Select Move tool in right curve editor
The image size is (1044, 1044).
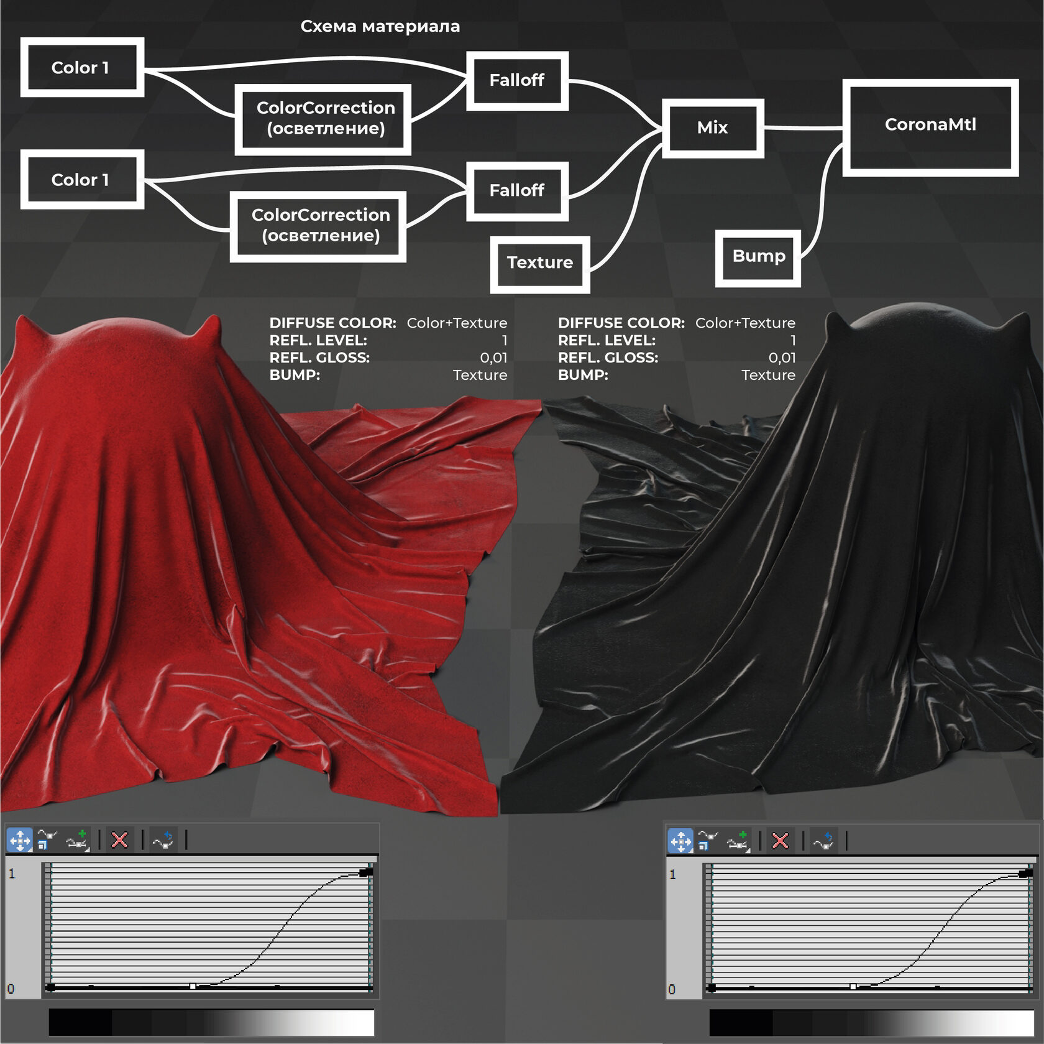click(x=680, y=841)
